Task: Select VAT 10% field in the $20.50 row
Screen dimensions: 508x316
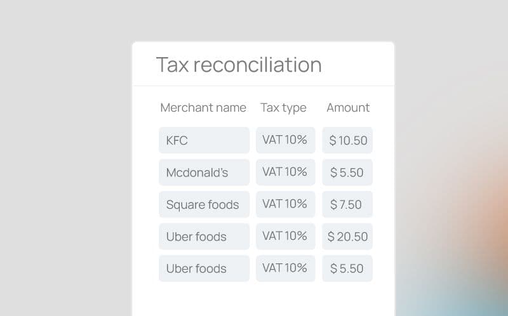Action: coord(285,236)
